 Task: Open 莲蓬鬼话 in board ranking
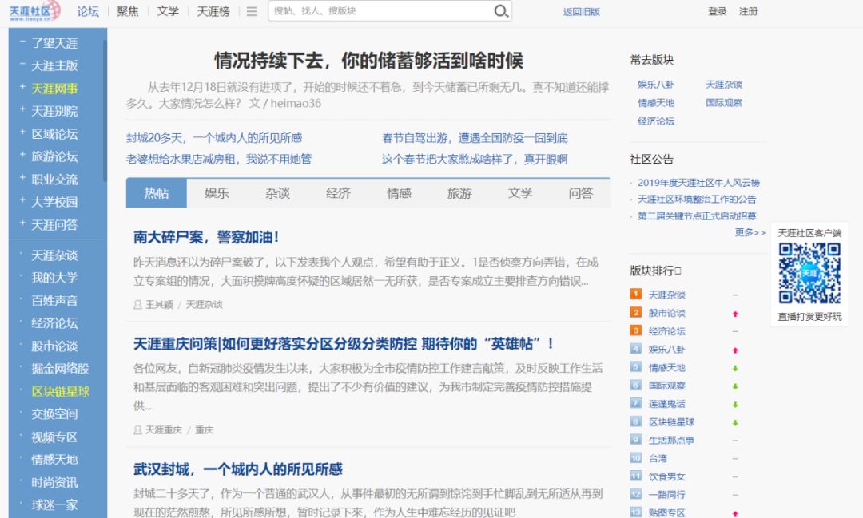[666, 404]
